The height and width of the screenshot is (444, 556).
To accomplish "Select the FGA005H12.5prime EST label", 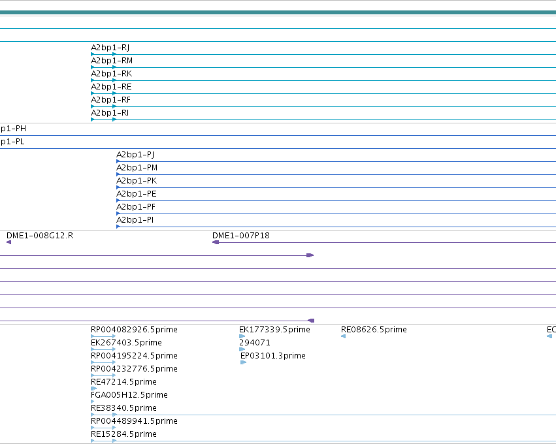I will (129, 395).
